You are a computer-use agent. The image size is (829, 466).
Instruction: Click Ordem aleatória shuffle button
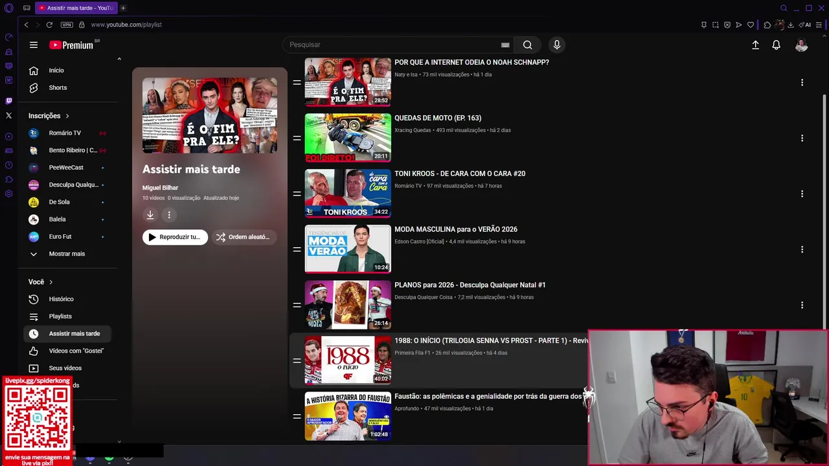244,237
